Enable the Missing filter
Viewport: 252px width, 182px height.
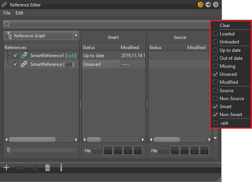(x=215, y=66)
